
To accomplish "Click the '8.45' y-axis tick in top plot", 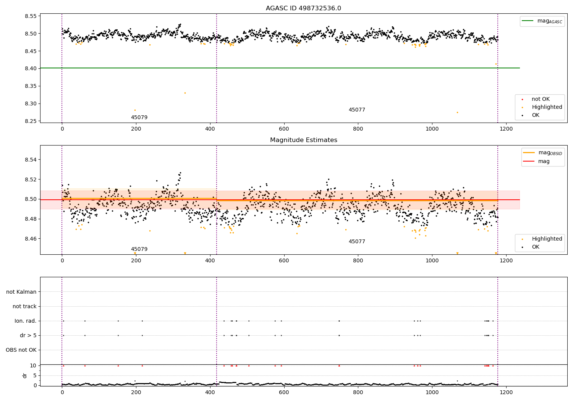I will tap(31, 51).
